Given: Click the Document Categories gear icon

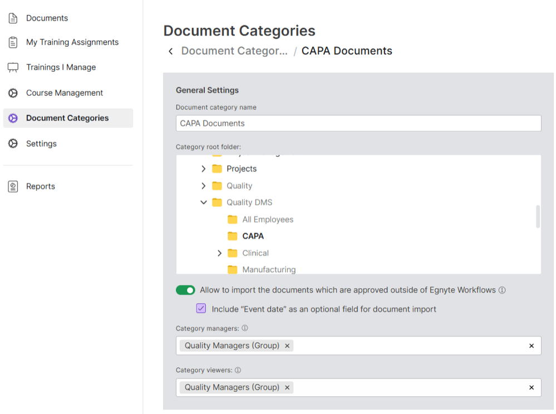Looking at the screenshot, I should (12, 118).
